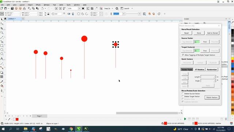This screenshot has height=132, width=234.
Task: Expand the Snap To dropdown
Action: pos(112,8)
